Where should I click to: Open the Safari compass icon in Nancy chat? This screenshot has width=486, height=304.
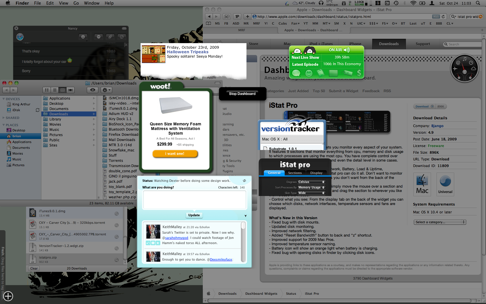click(20, 37)
